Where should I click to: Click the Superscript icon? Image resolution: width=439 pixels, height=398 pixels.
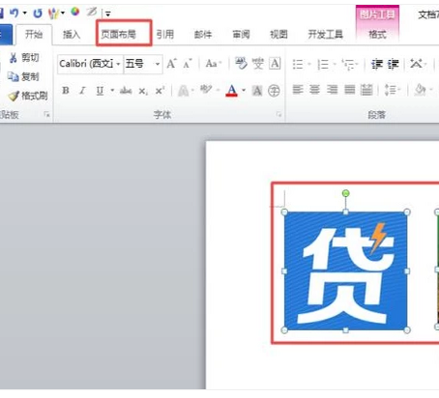[160, 91]
